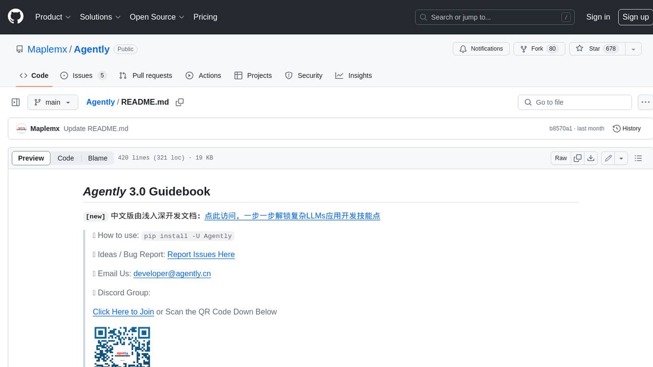This screenshot has width=653, height=367.
Task: Expand the Product menu
Action: (x=53, y=17)
